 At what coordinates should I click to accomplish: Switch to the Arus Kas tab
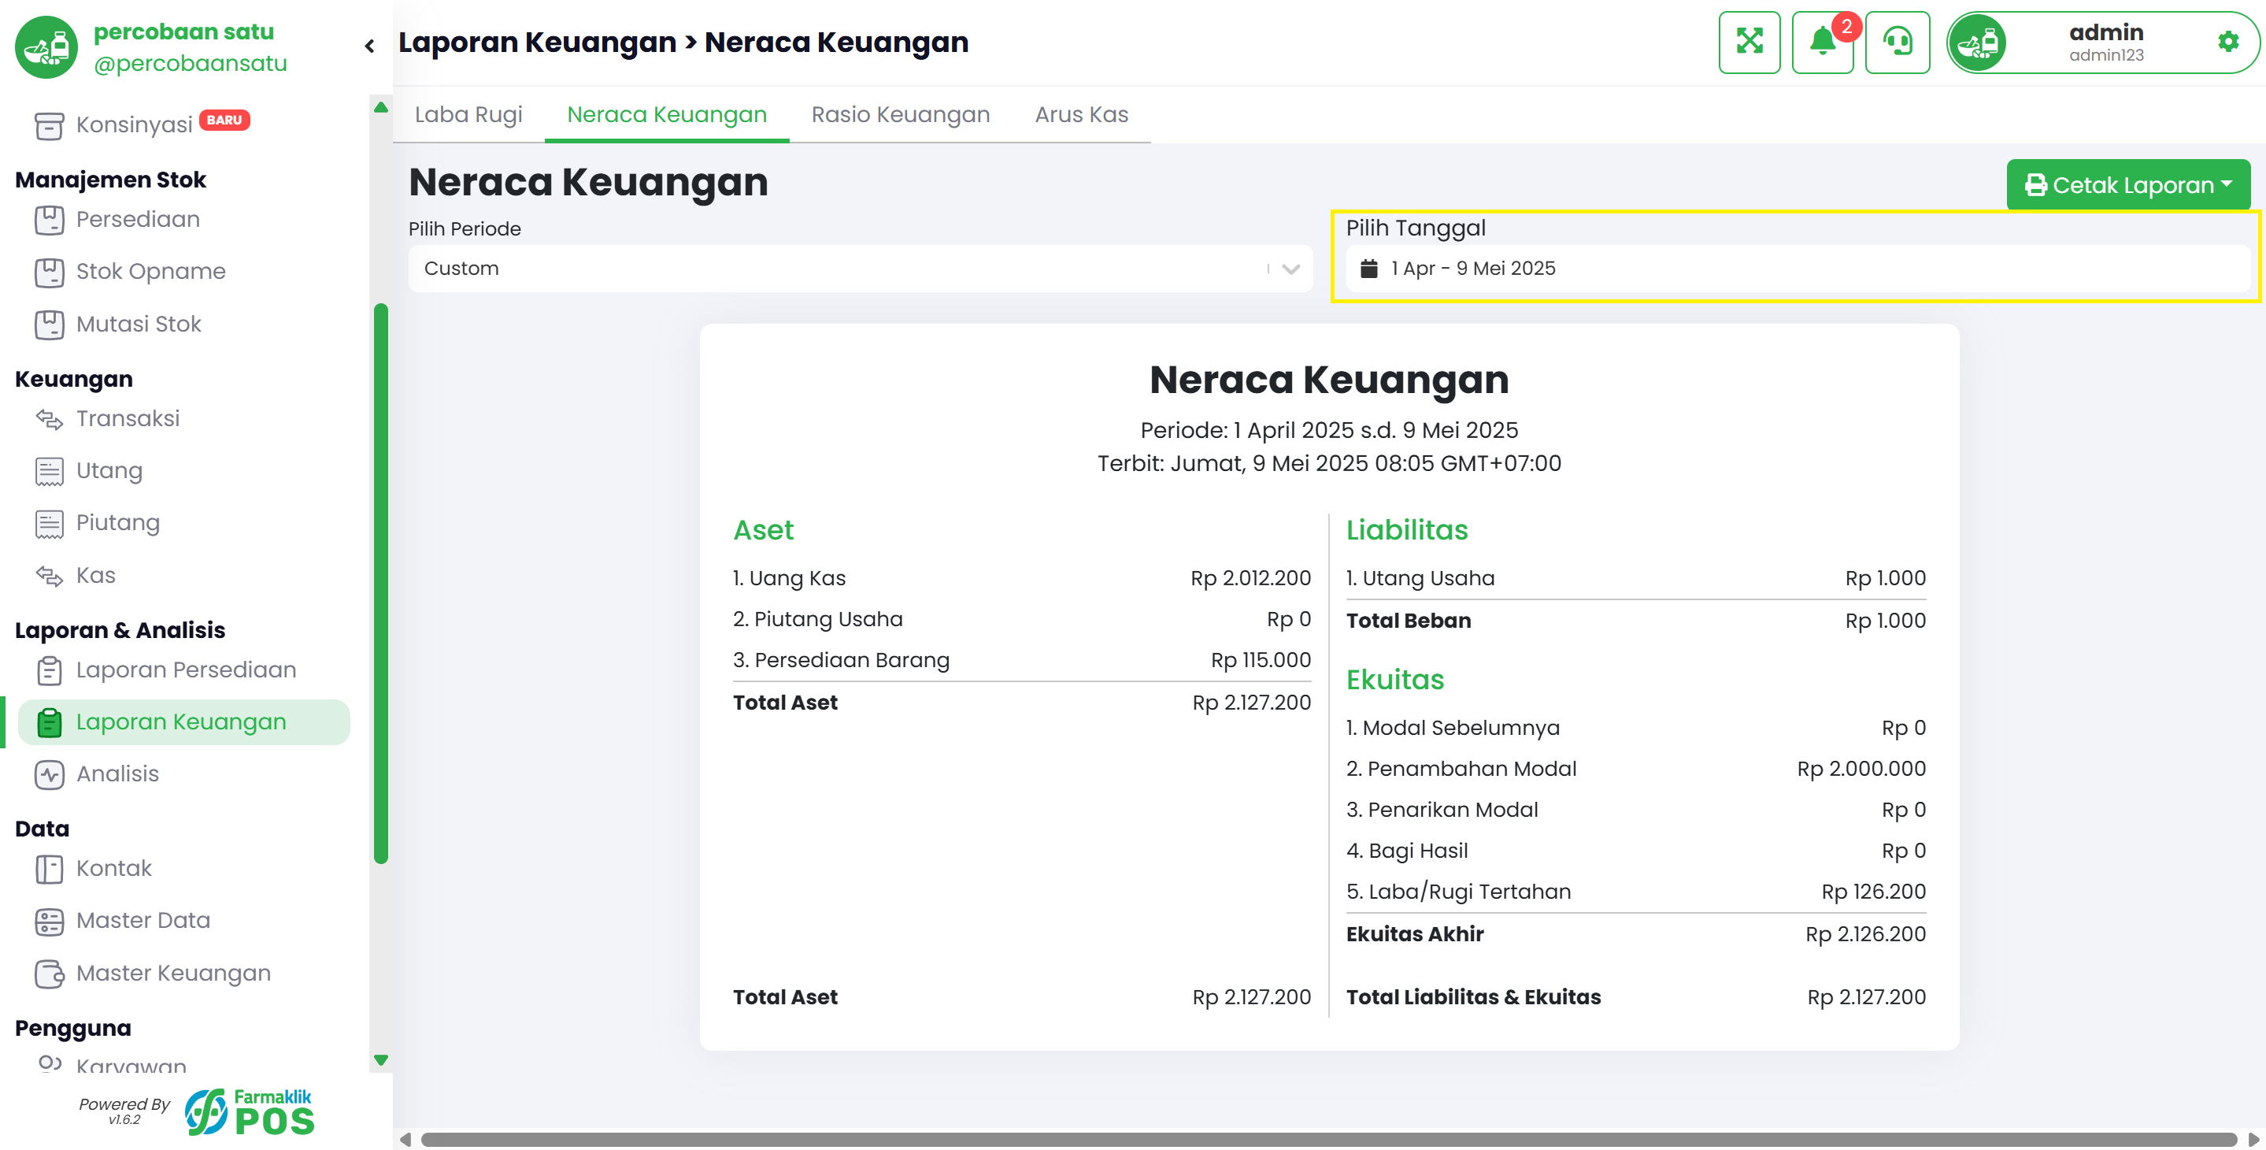[x=1081, y=114]
